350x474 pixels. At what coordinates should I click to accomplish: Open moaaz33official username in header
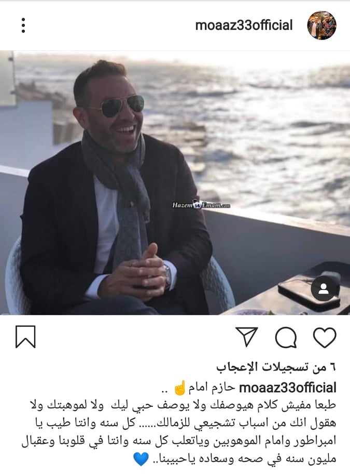point(244,25)
